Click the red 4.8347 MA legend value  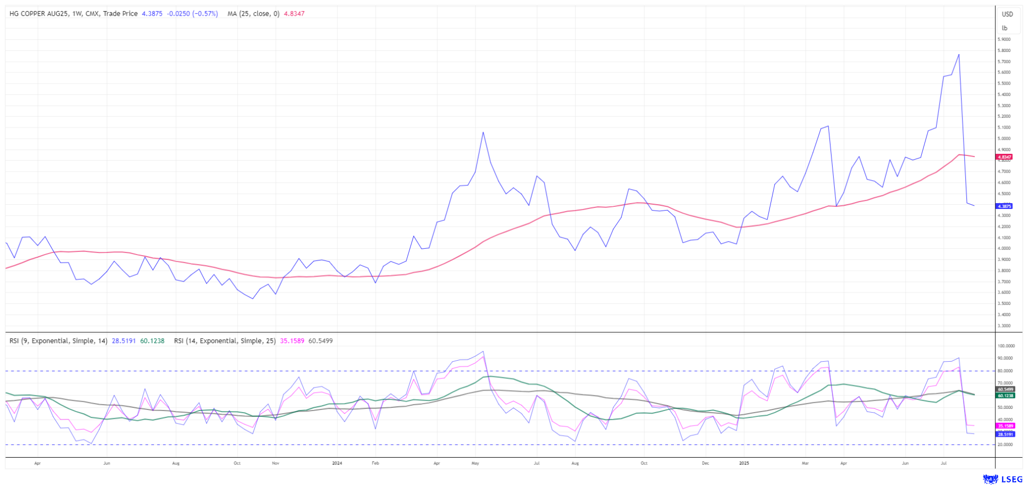(294, 14)
